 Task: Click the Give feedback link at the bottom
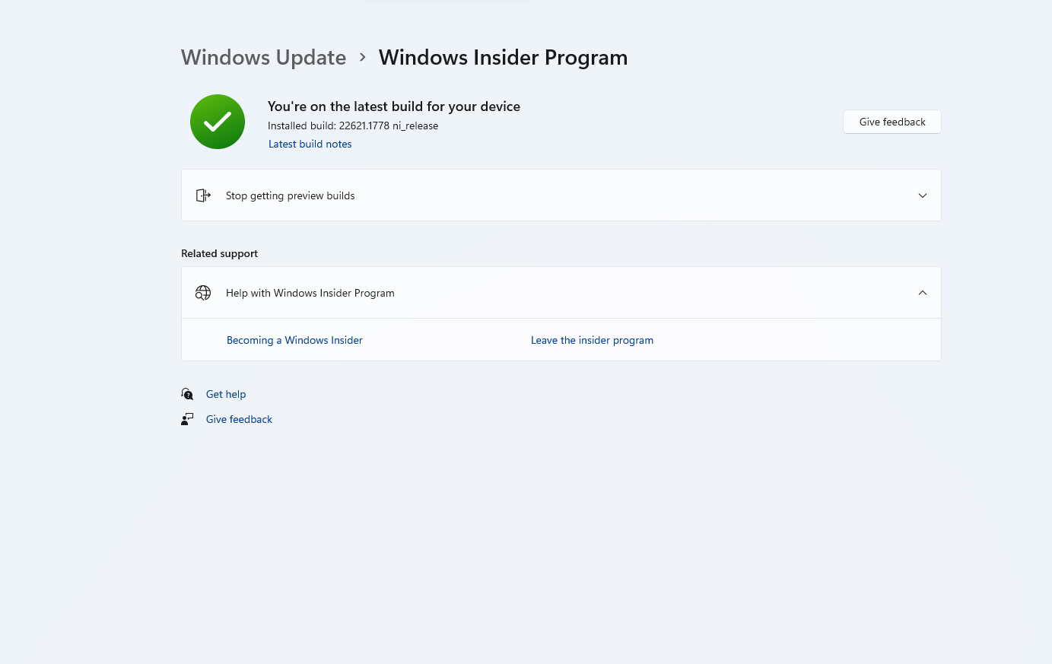pyautogui.click(x=239, y=419)
